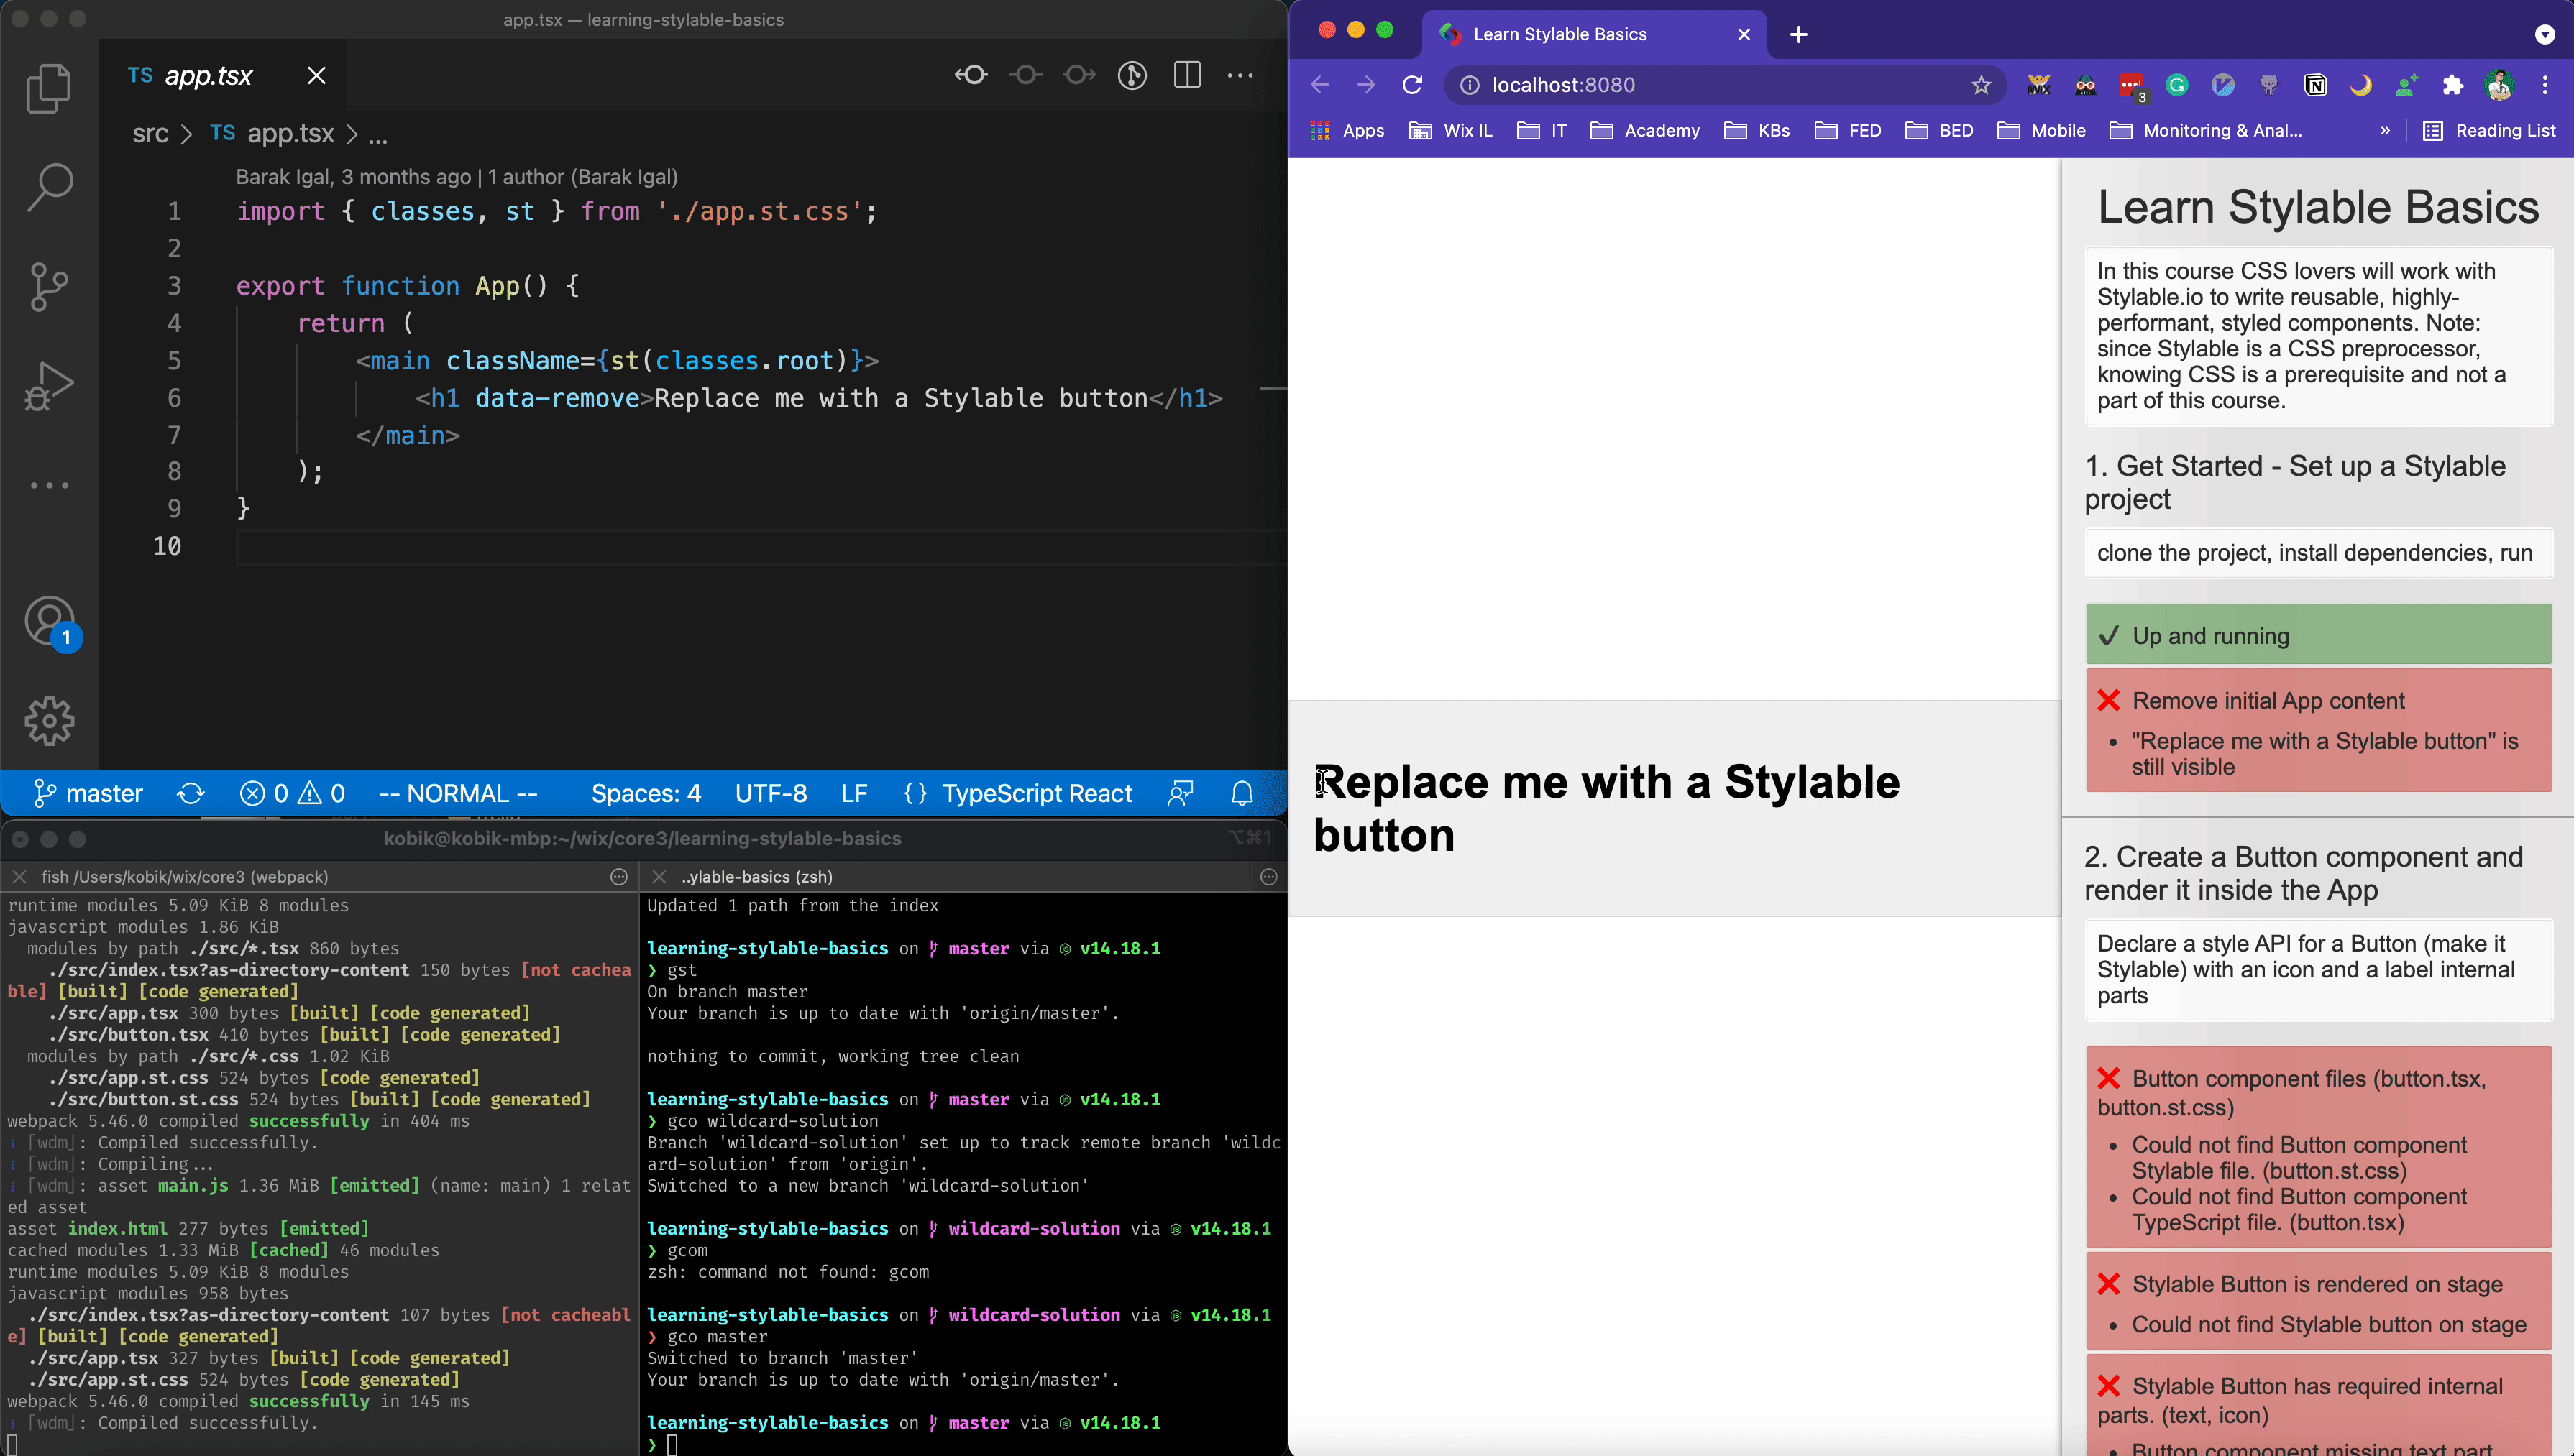
Task: Open options menu of zsh terminal pane
Action: tap(1270, 877)
